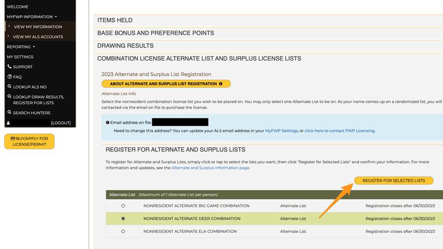Click the info icon on About Alternate button

pos(220,84)
